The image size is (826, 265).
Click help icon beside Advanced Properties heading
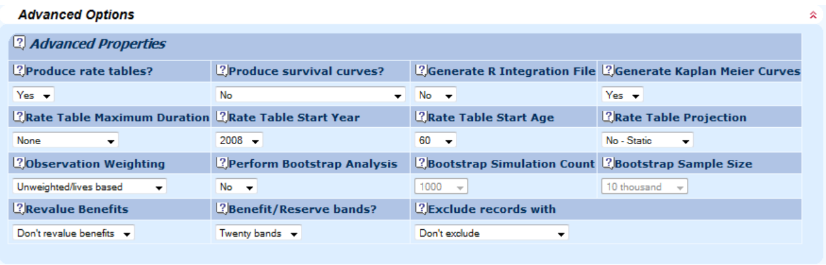coord(20,43)
